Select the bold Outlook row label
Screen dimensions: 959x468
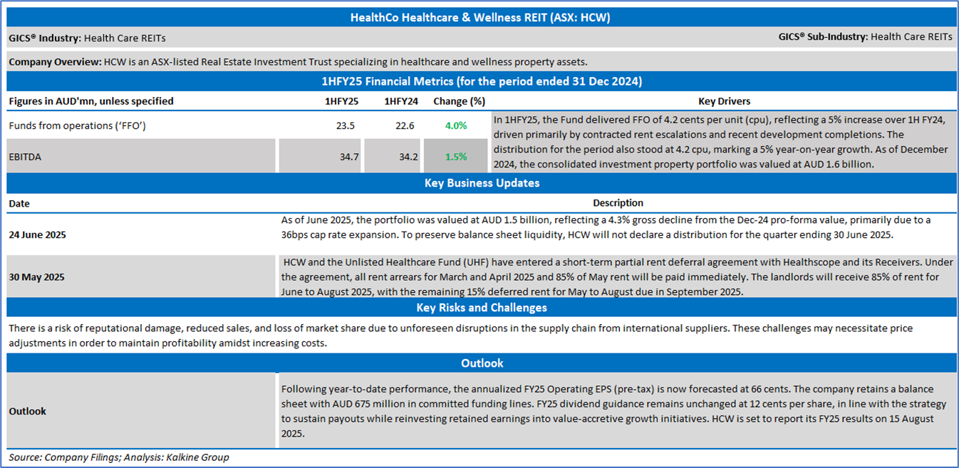pos(27,411)
